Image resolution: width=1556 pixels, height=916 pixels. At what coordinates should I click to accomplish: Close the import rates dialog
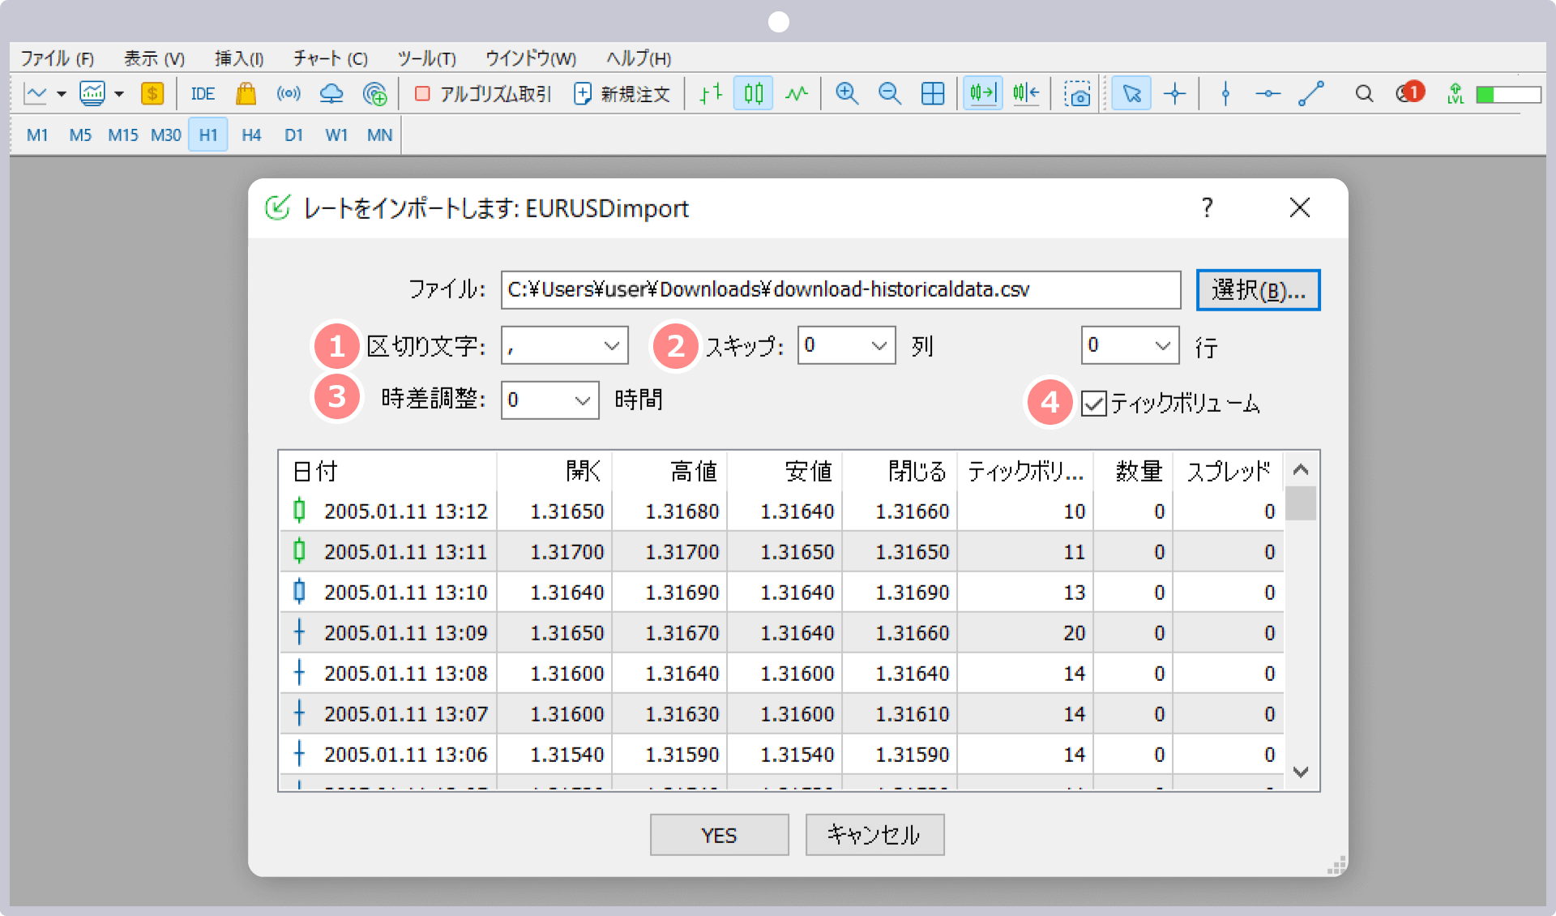pyautogui.click(x=1299, y=208)
